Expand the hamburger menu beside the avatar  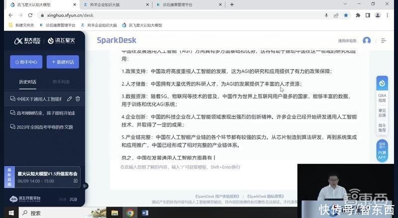click(384, 41)
